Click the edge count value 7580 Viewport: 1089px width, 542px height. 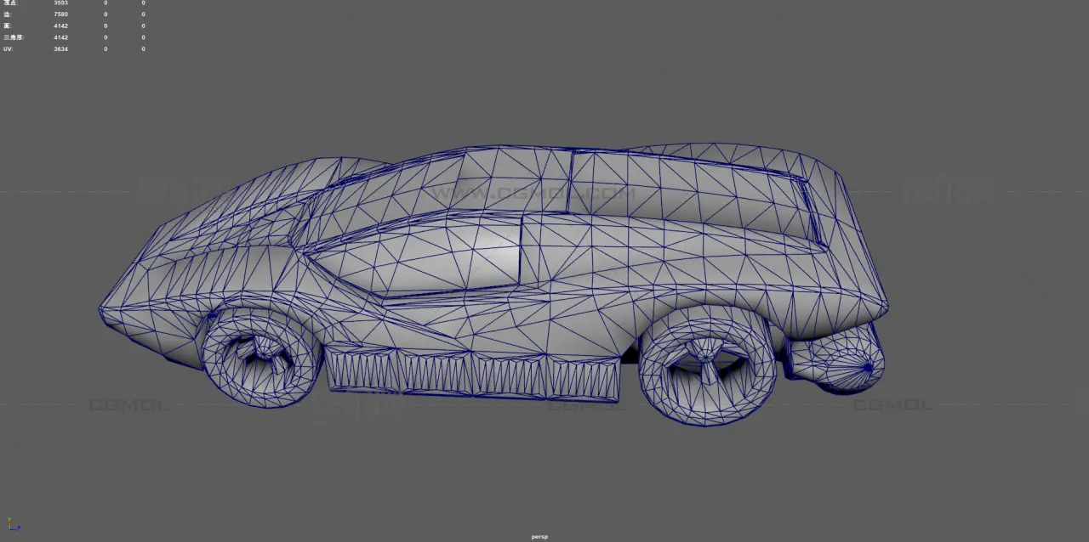[x=60, y=14]
